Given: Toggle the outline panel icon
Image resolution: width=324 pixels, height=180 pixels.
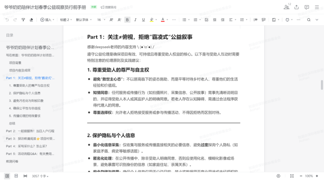Looking at the screenshot, I should tap(7, 176).
